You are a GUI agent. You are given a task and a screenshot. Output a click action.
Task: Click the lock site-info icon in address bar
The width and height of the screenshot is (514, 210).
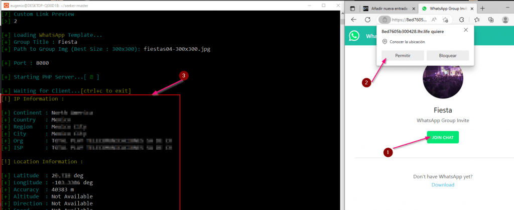pyautogui.click(x=385, y=20)
